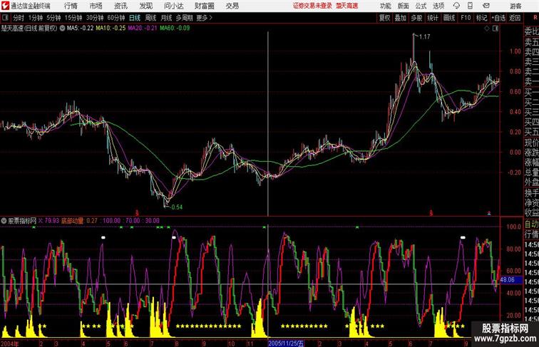
Task: Click the panel layout icon at chart top right
Action: pos(496,29)
